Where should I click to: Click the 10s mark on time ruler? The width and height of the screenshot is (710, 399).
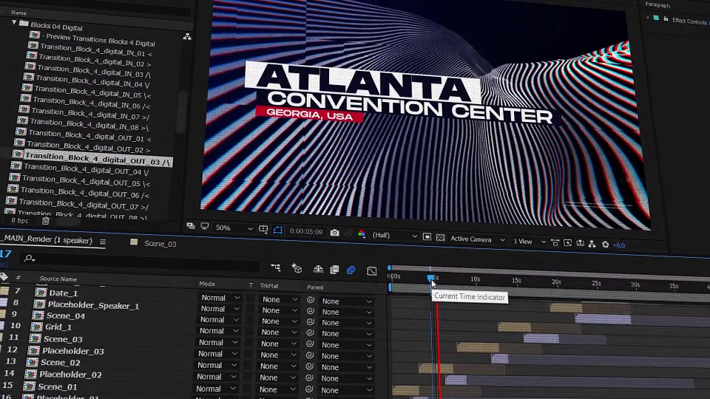pos(475,279)
